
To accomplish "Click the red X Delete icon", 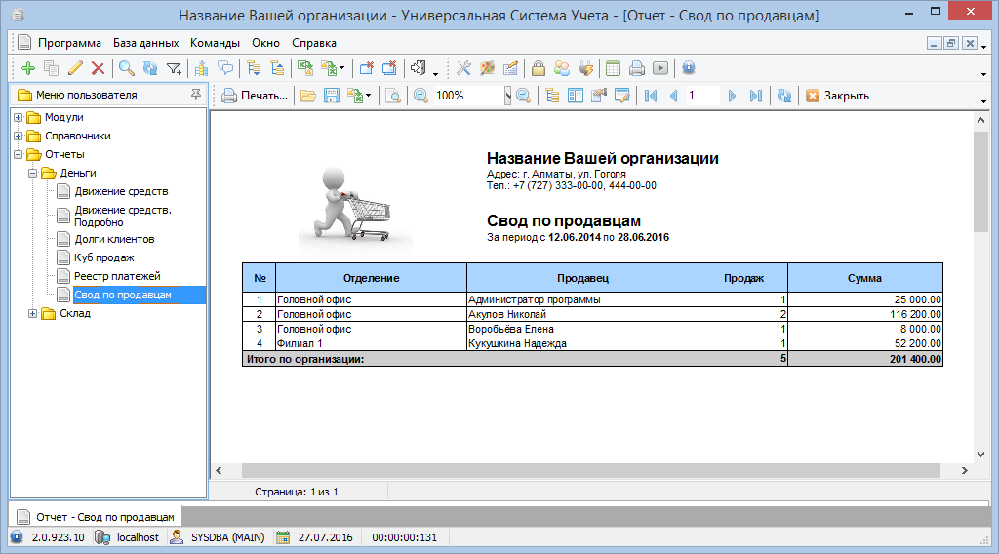I will [x=98, y=68].
